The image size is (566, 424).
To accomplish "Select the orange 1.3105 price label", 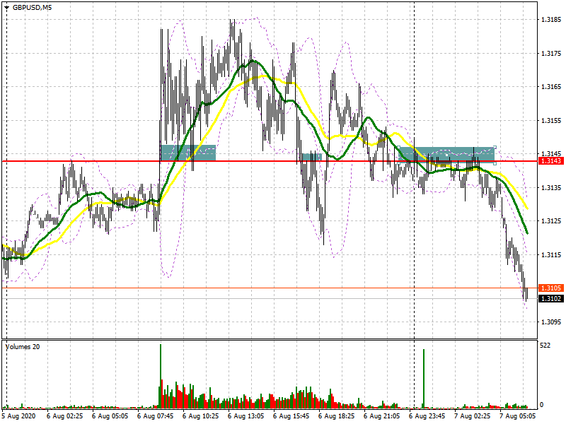I will [x=551, y=288].
